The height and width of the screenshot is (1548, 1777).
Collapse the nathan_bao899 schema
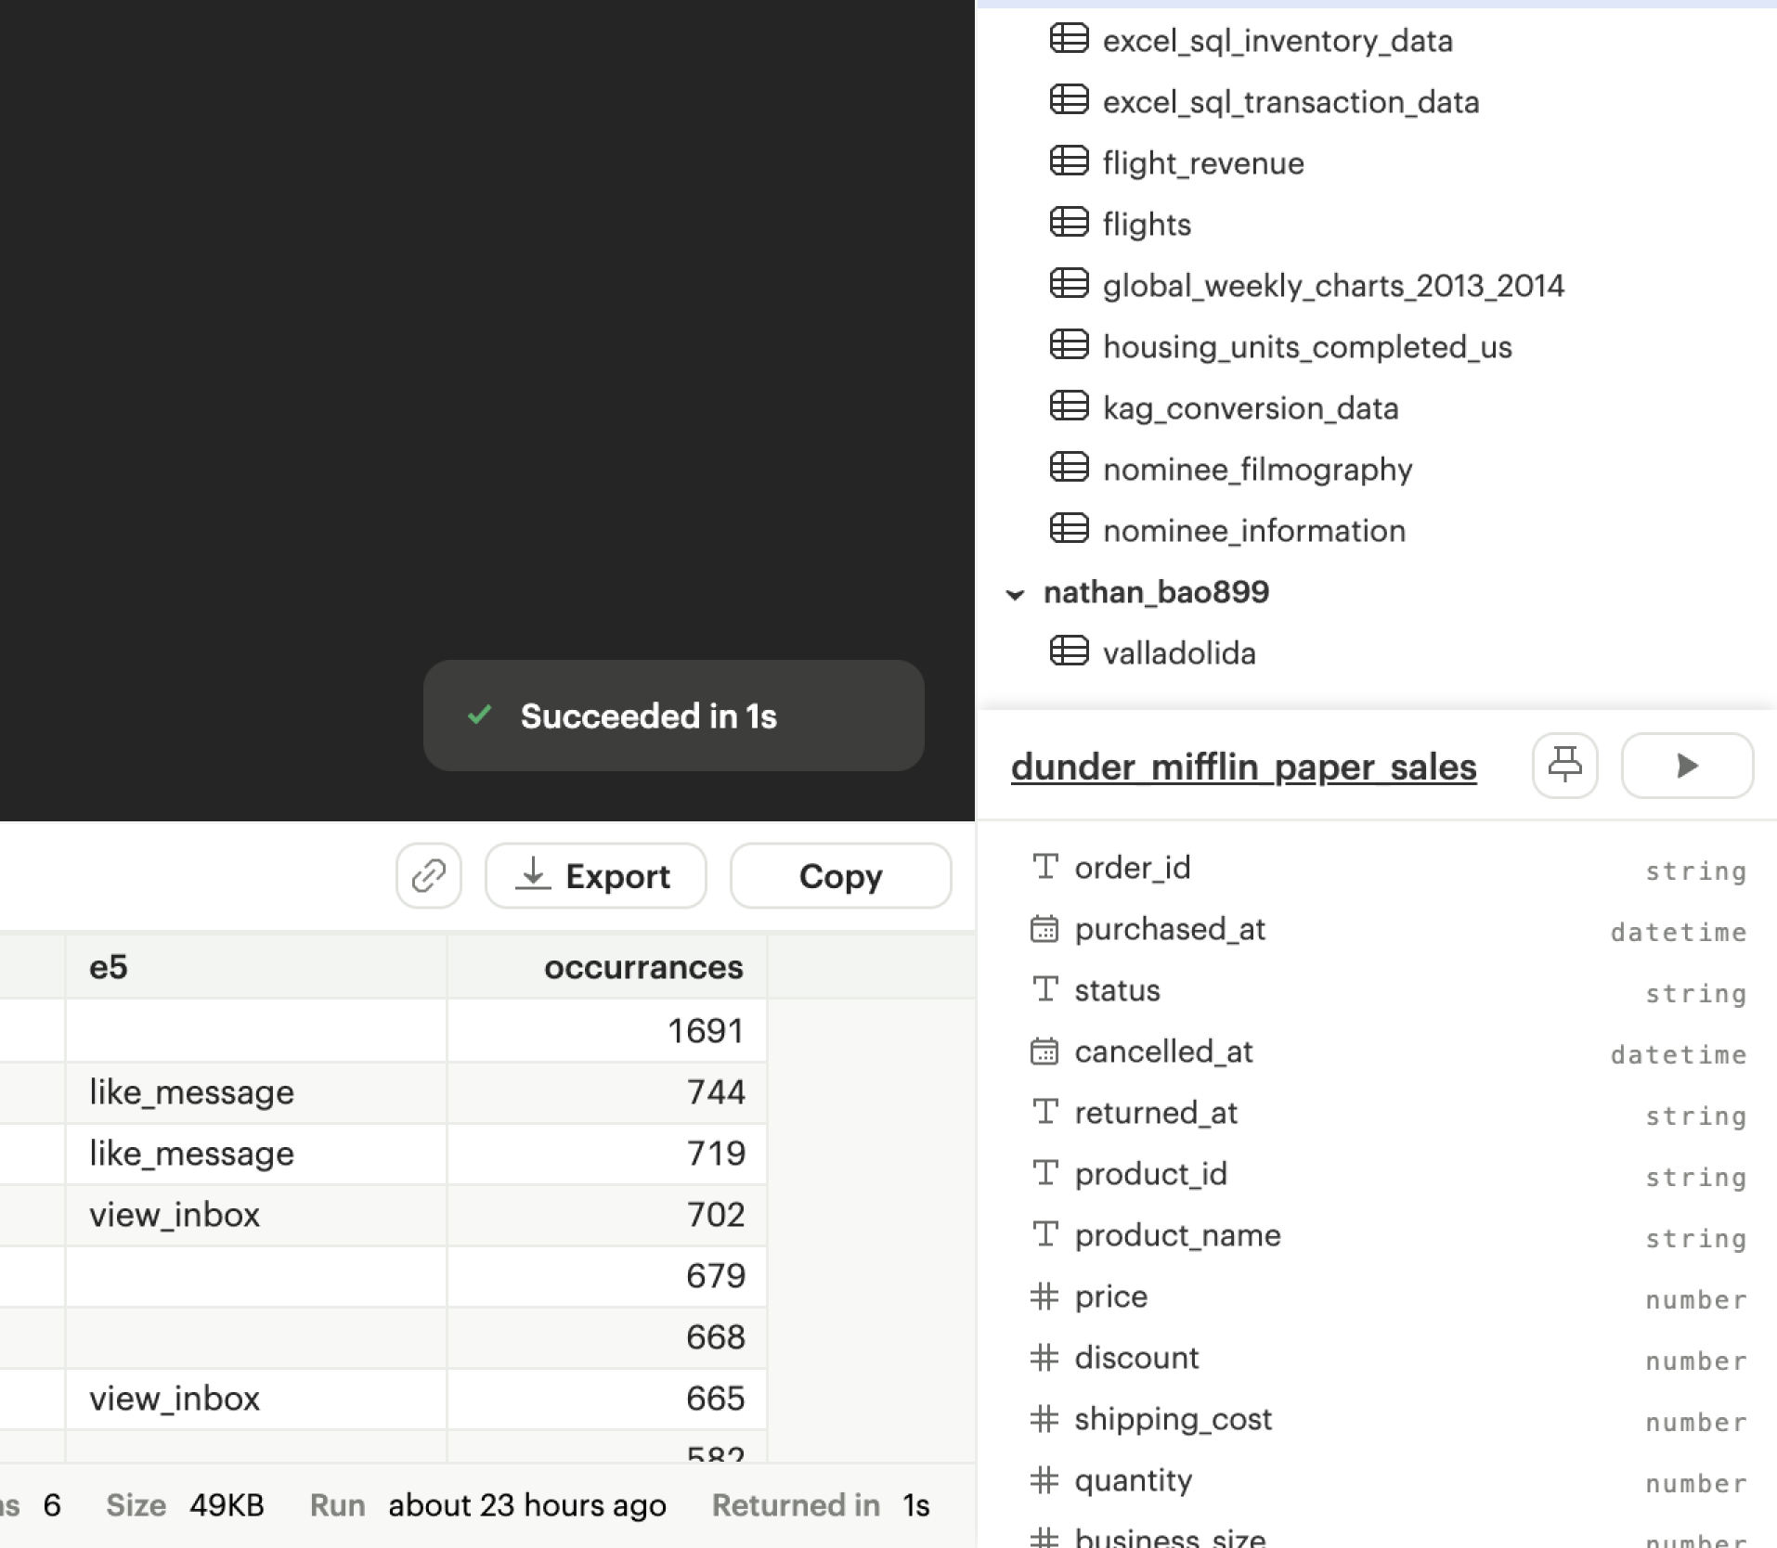click(x=1015, y=594)
